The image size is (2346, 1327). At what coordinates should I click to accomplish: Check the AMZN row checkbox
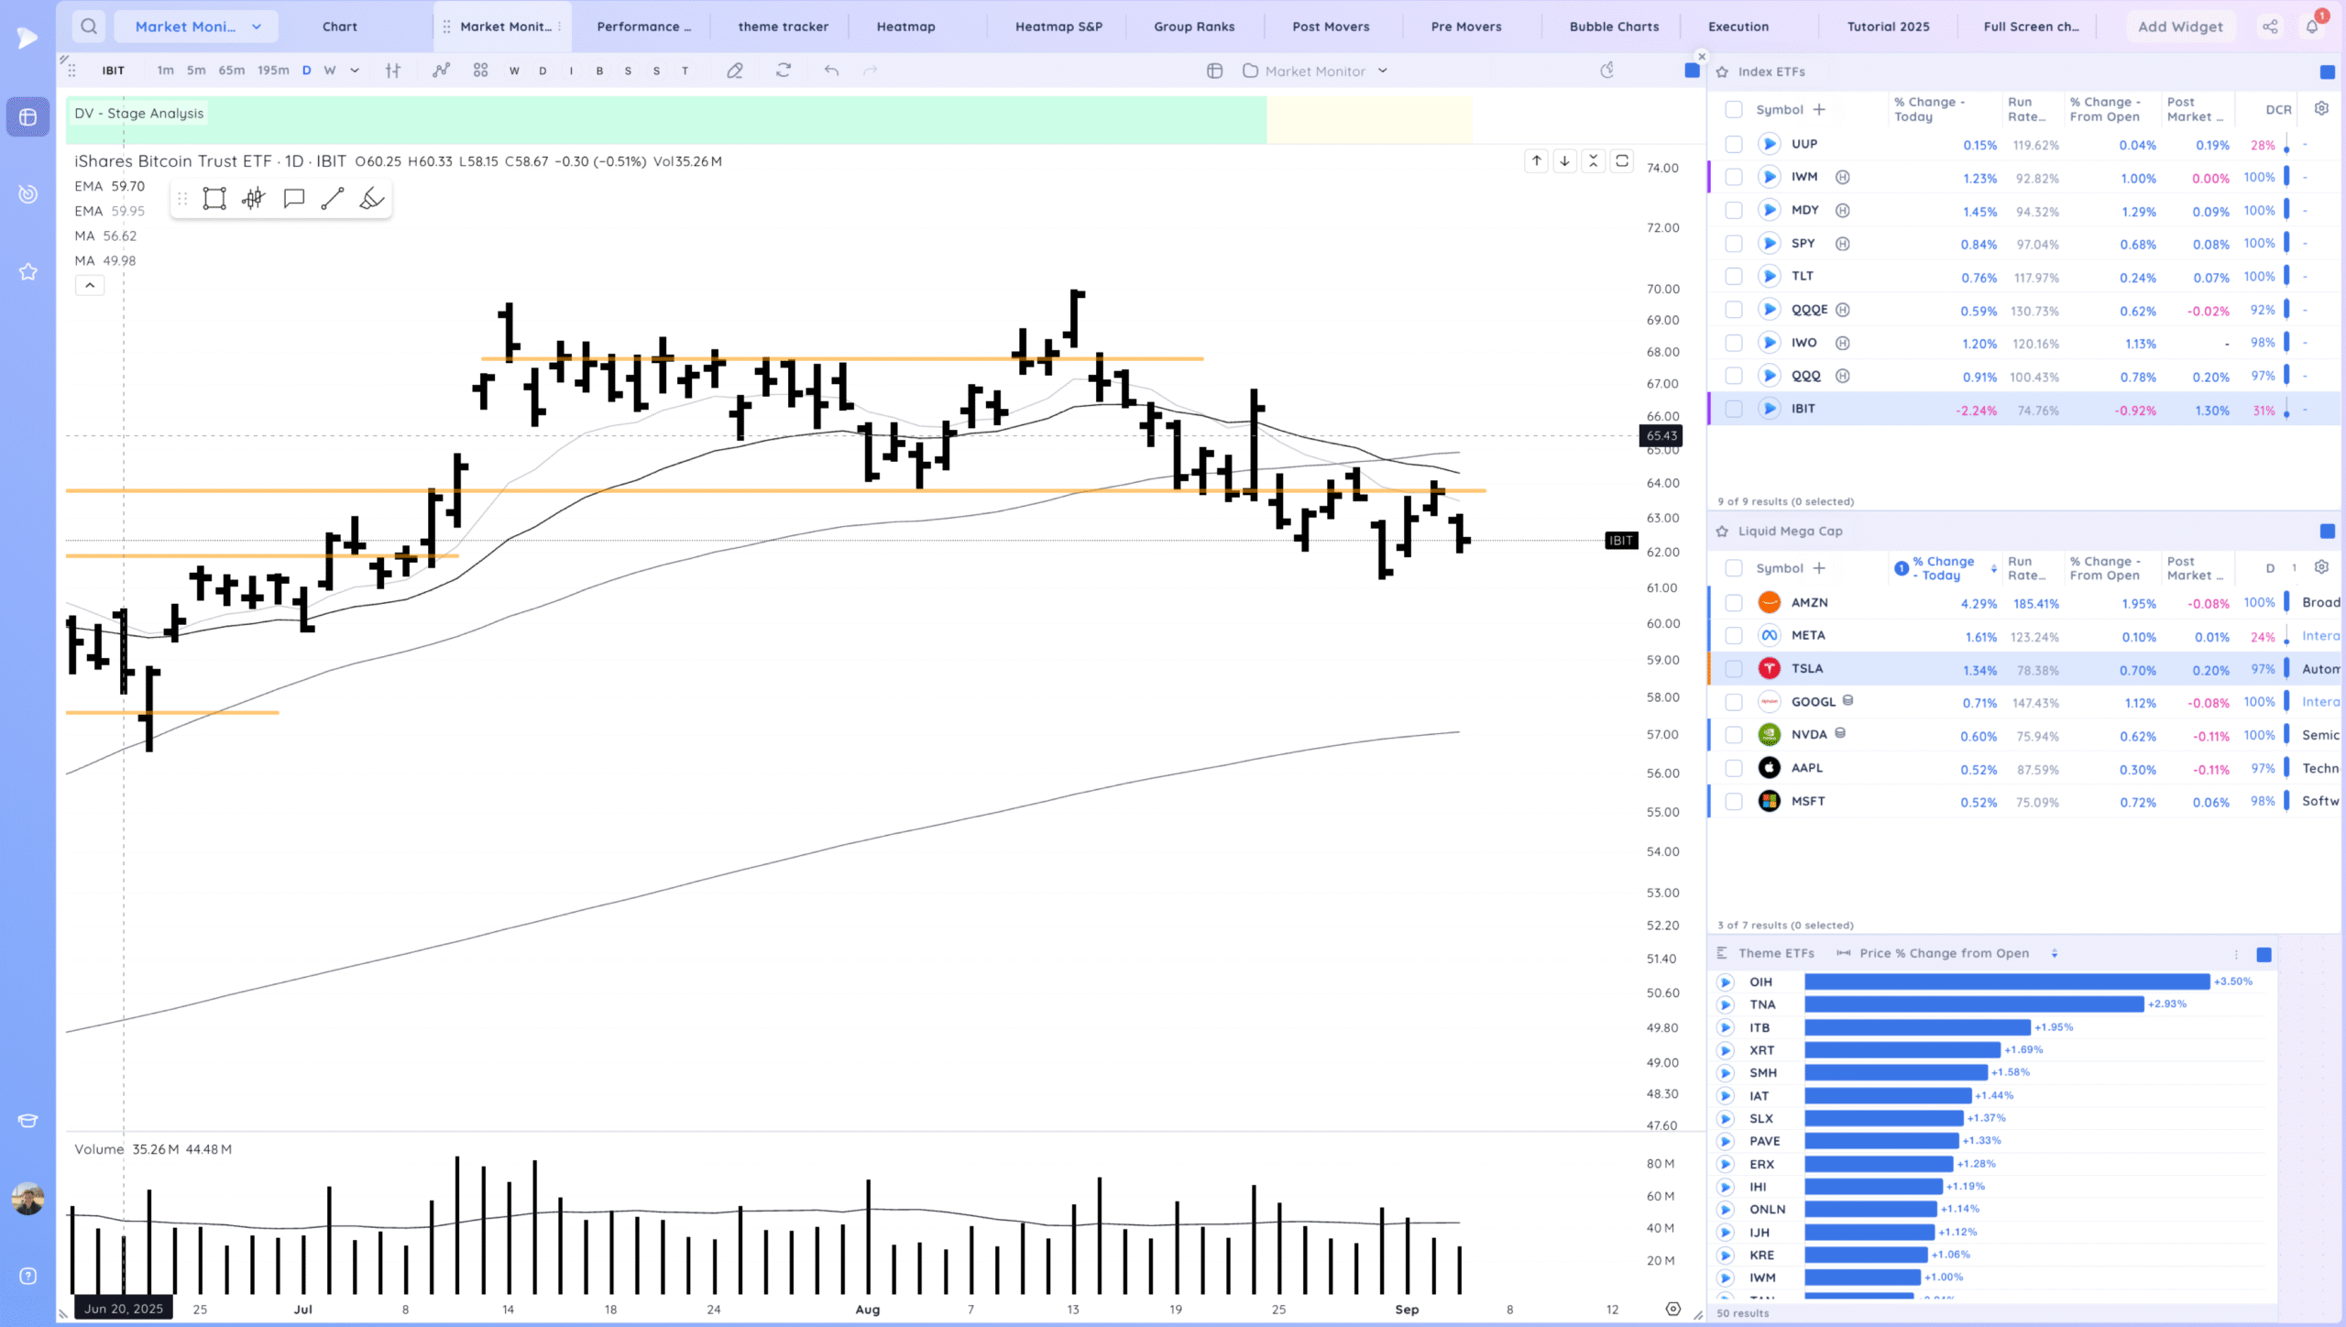(1734, 602)
